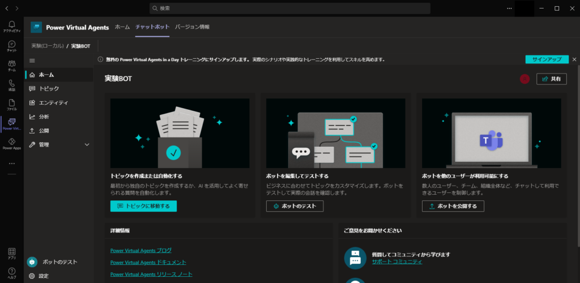
Task: Click the info icon in the banner
Action: 100,59
